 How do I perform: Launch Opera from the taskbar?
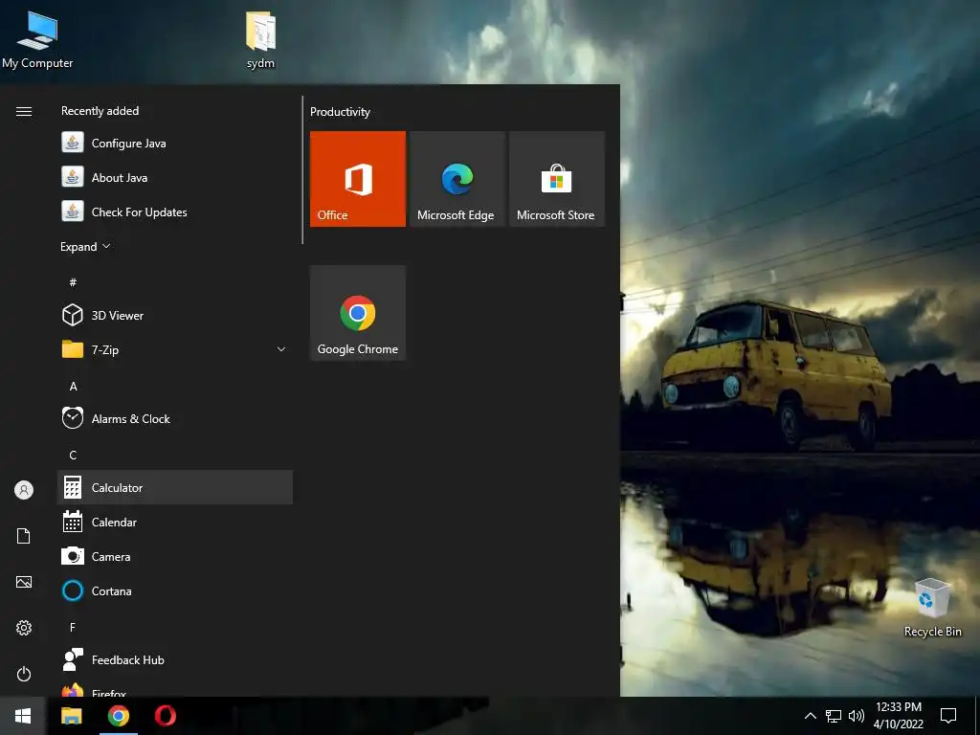tap(165, 716)
